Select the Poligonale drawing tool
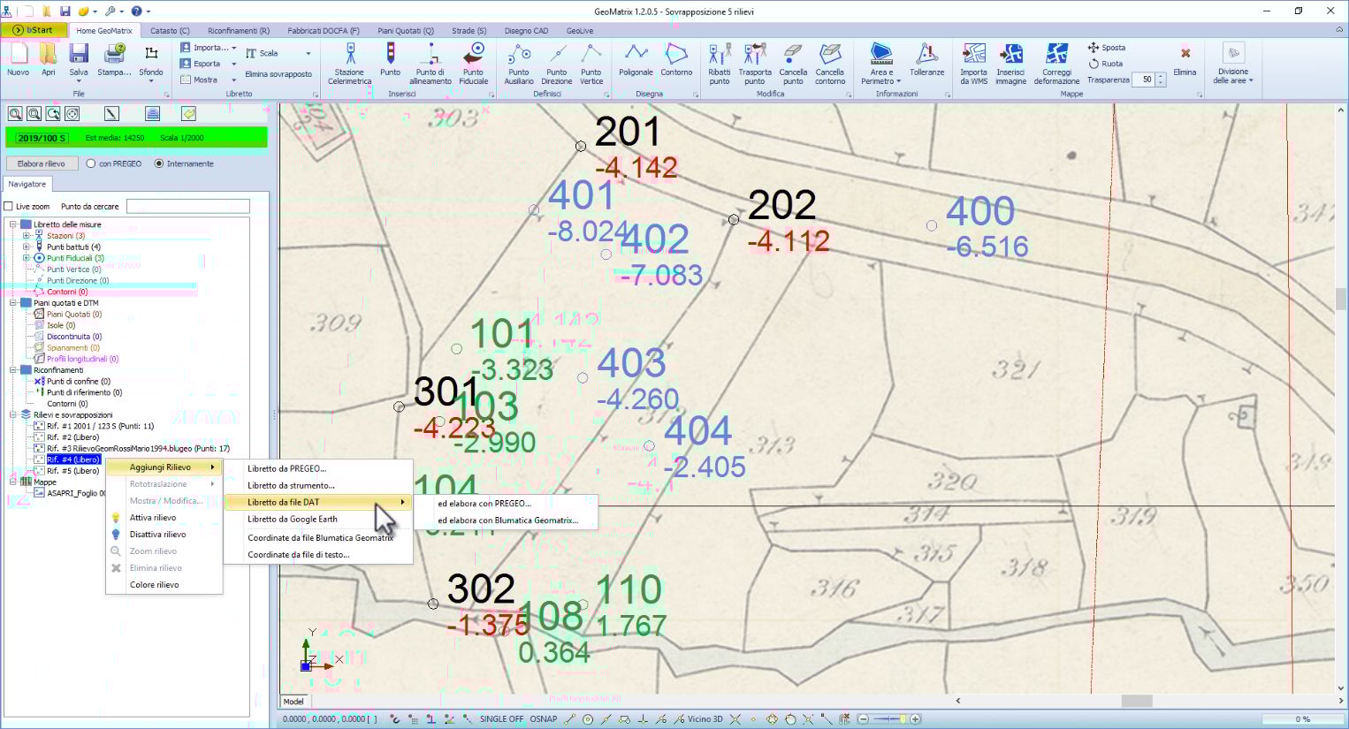Viewport: 1349px width, 729px height. (x=636, y=62)
